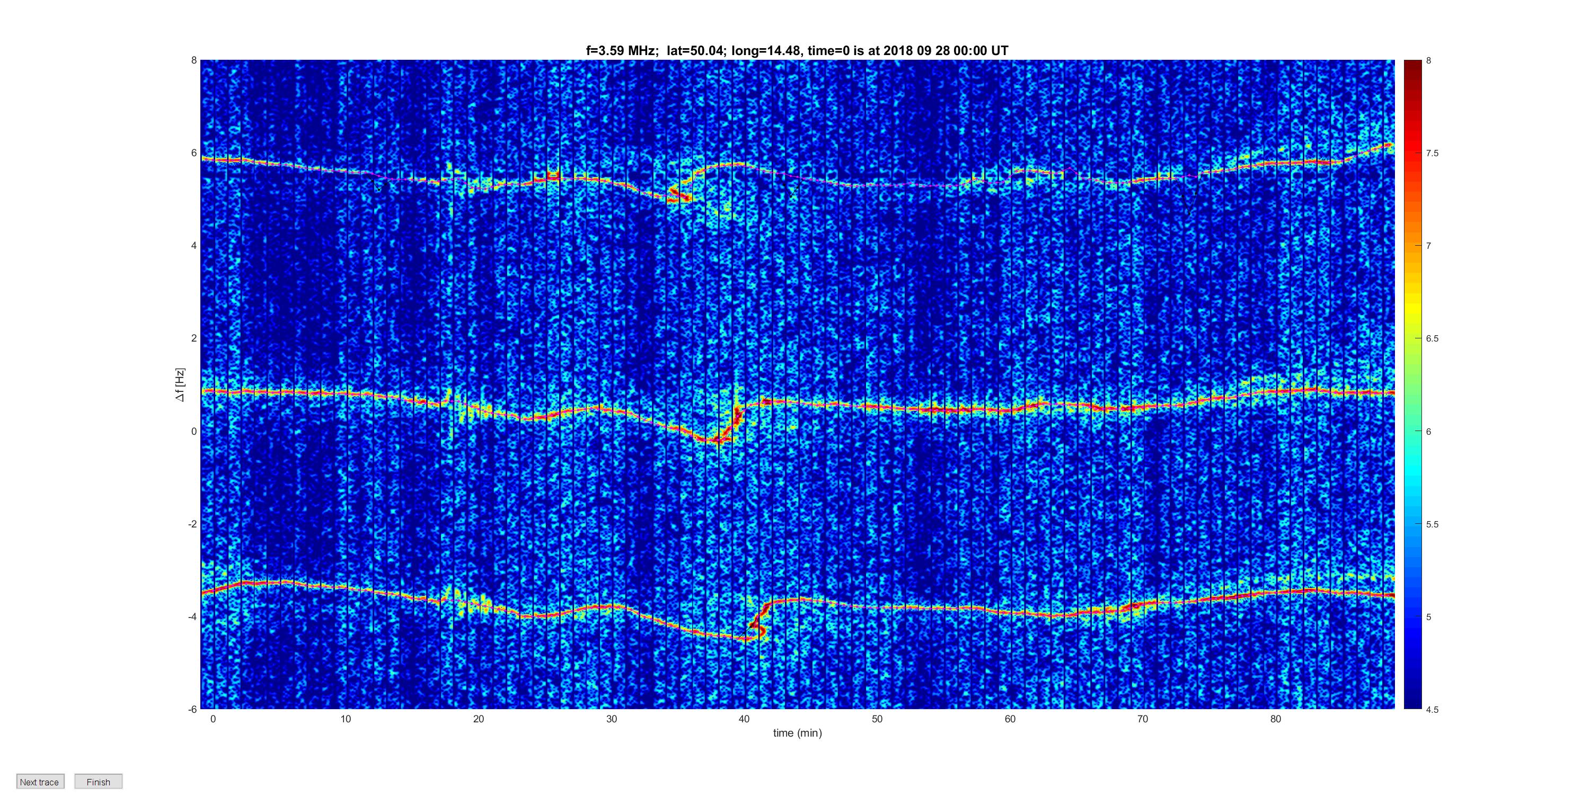This screenshot has height=797, width=1590.
Task: Click the Finish button
Action: tap(98, 781)
